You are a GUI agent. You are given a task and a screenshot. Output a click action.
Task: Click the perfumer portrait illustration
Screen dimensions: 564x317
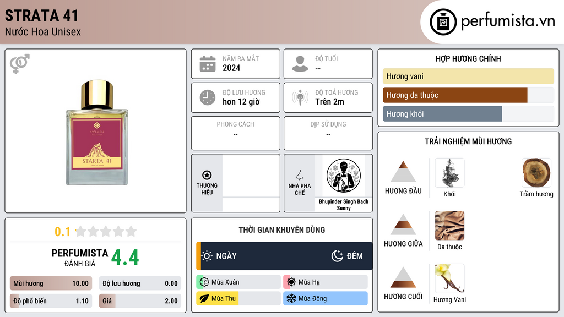point(344,176)
